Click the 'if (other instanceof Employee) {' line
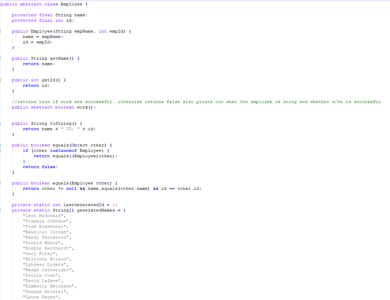Screen dimensions: 390x300 pos(66,151)
